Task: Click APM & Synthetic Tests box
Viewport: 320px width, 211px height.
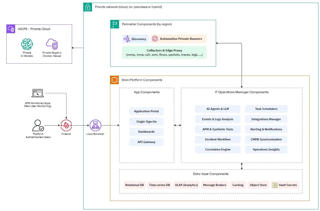Action: point(218,129)
